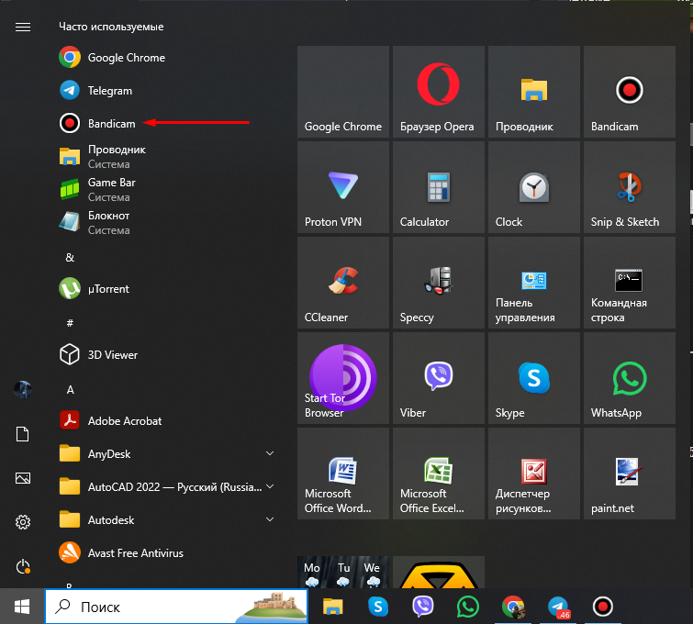Click the Windows Start button
Image resolution: width=693 pixels, height=624 pixels.
pos(22,607)
